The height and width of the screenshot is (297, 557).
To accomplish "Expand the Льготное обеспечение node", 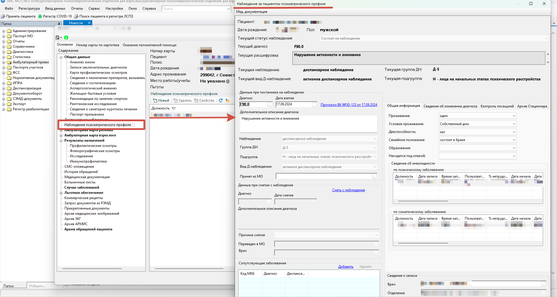I will click(61, 193).
